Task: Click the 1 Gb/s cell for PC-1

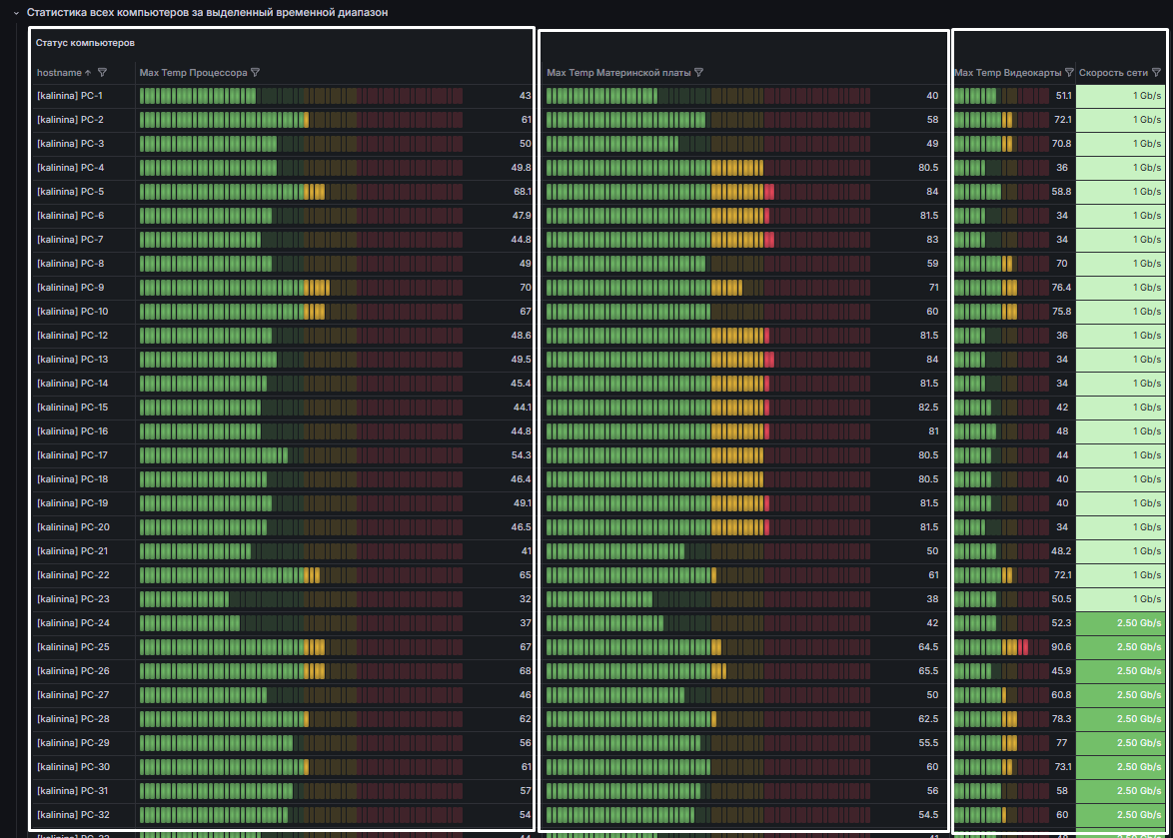Action: click(1120, 96)
